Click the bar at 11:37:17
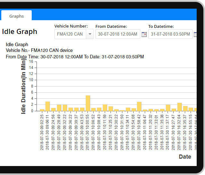 pos(168,108)
